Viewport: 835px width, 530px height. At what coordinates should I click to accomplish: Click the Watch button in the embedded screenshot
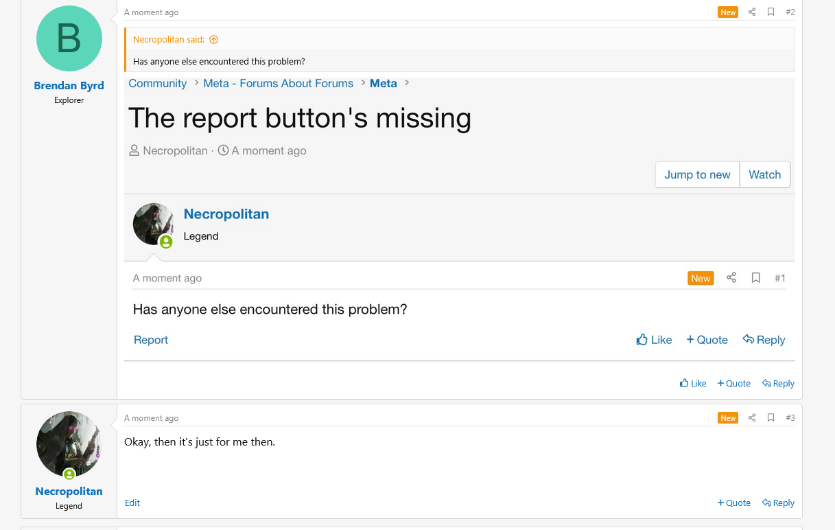click(764, 174)
